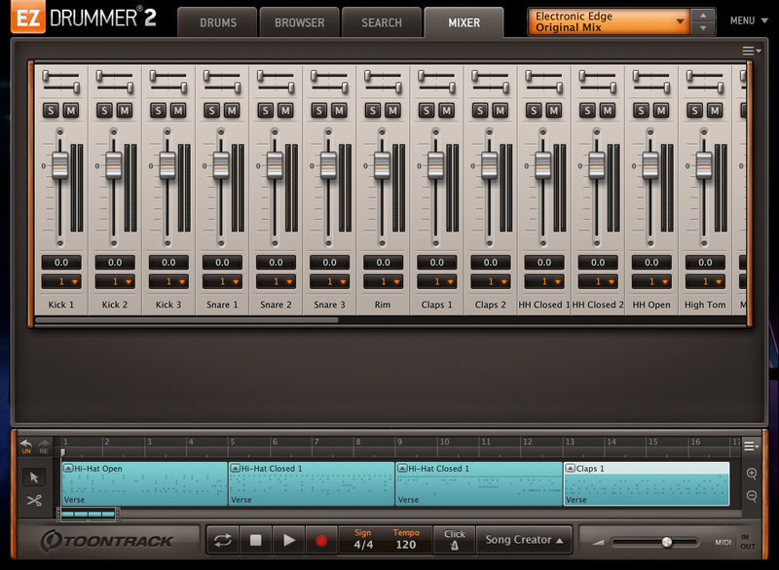Viewport: 779px width, 570px height.
Task: Open the MENU dropdown
Action: pyautogui.click(x=749, y=20)
